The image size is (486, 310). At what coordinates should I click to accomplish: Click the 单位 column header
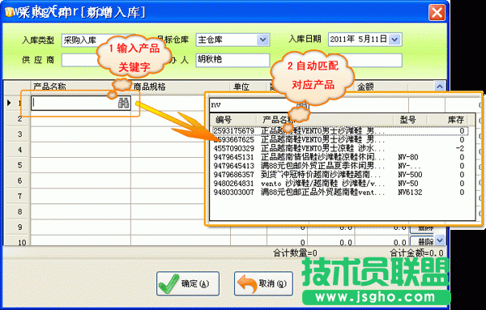pos(241,87)
